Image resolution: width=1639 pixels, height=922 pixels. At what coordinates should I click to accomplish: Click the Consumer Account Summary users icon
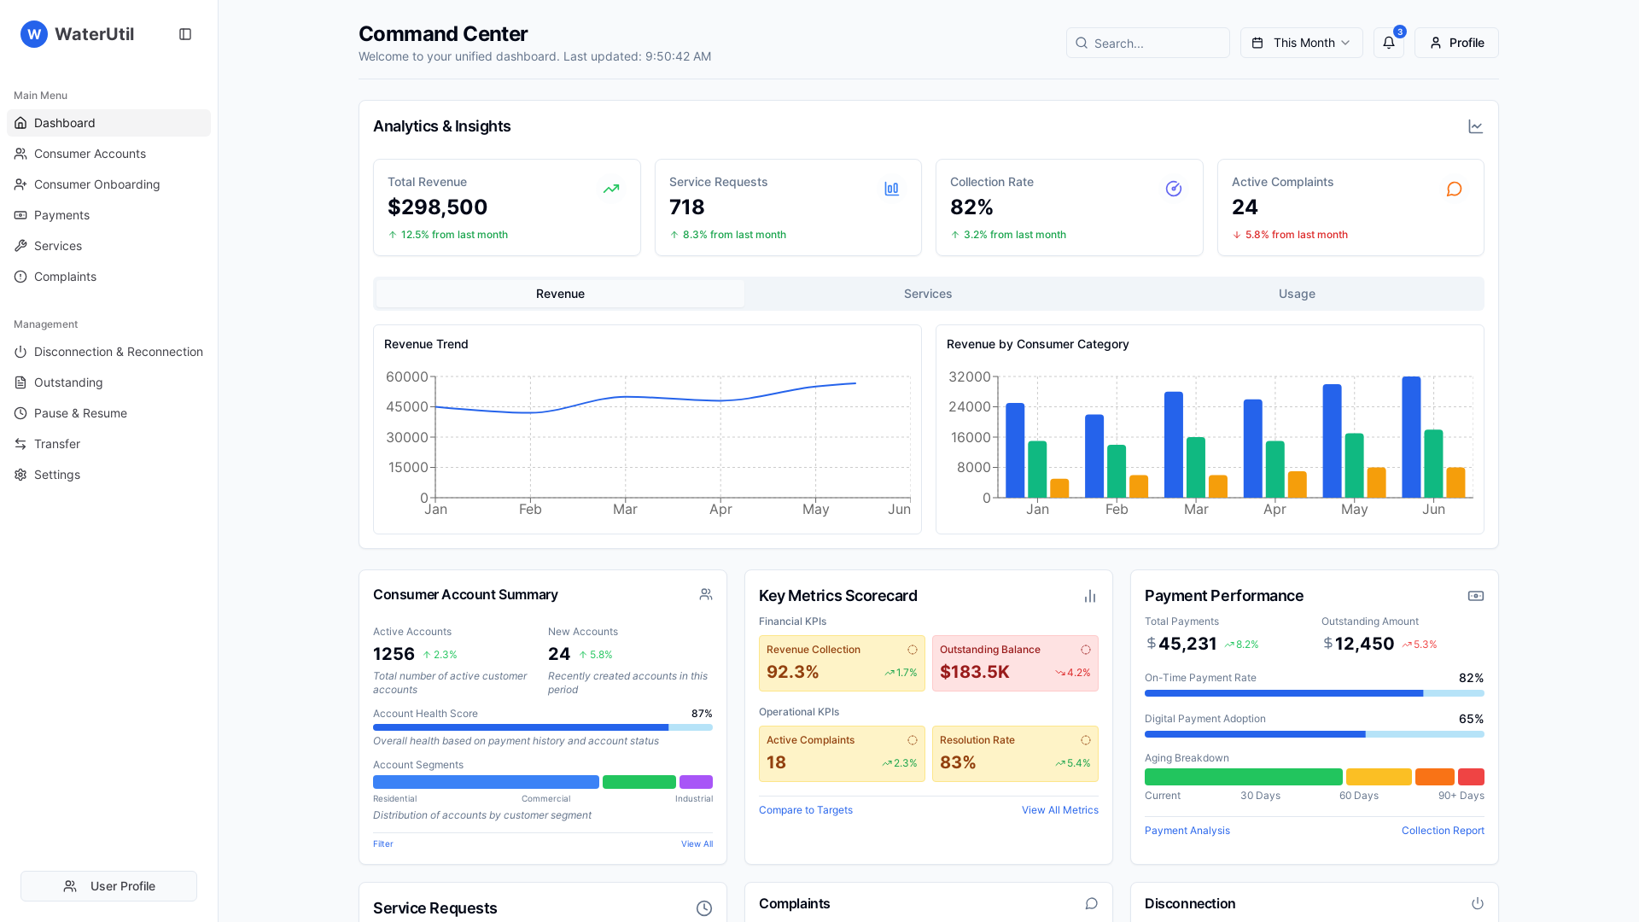point(705,594)
